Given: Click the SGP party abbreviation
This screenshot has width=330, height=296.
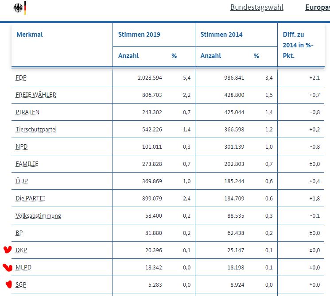Looking at the screenshot, I should point(21,284).
